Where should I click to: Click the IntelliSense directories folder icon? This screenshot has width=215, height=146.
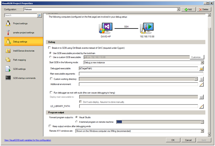[x=8, y=51]
